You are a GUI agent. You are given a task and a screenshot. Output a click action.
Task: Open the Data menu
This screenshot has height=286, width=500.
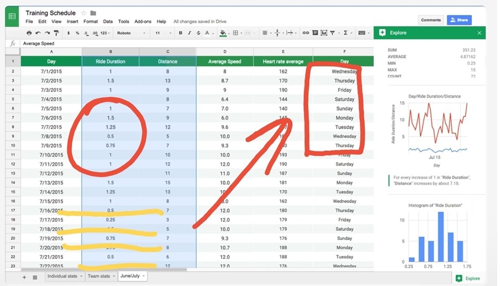(107, 22)
